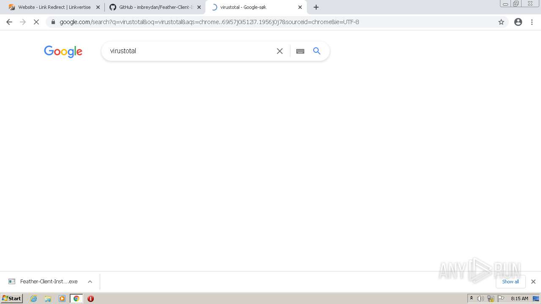Go to Google home via logo
Image resolution: width=541 pixels, height=304 pixels.
[x=63, y=52]
